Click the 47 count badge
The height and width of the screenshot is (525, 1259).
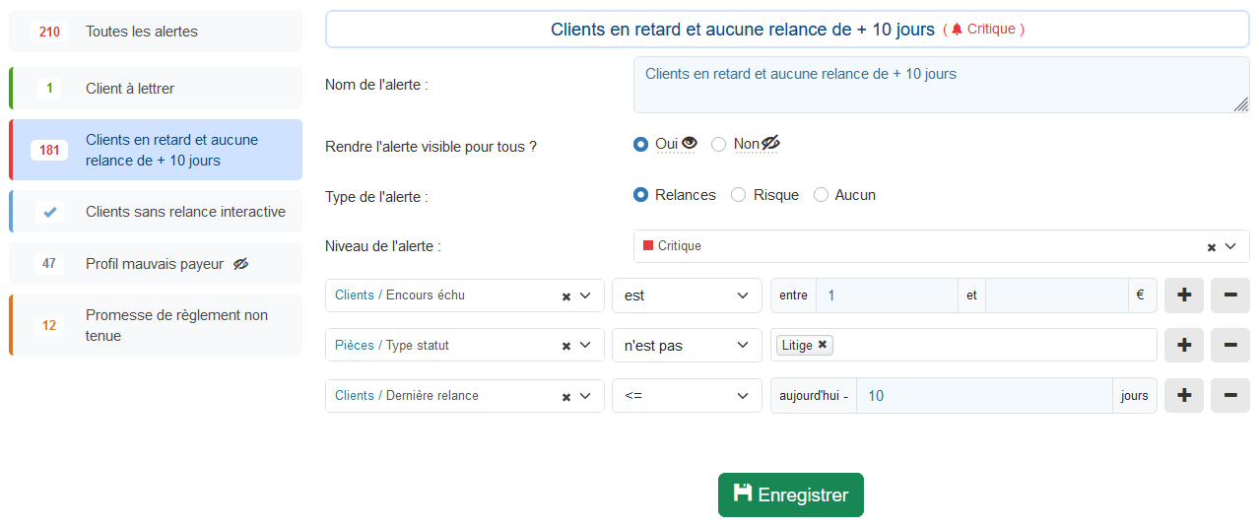[49, 264]
